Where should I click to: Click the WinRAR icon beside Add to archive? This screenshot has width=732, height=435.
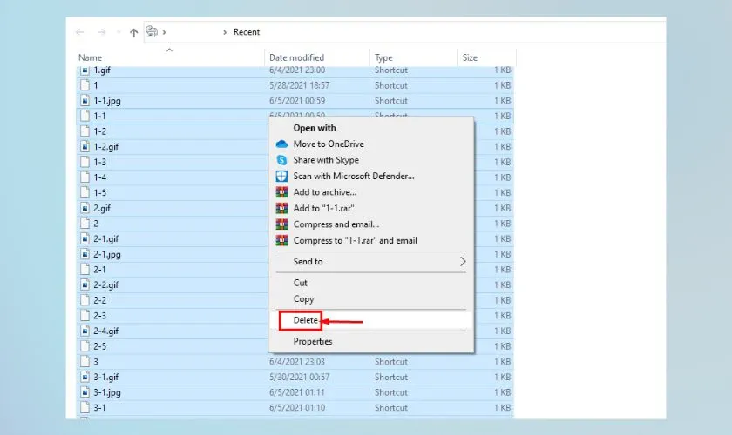tap(281, 192)
